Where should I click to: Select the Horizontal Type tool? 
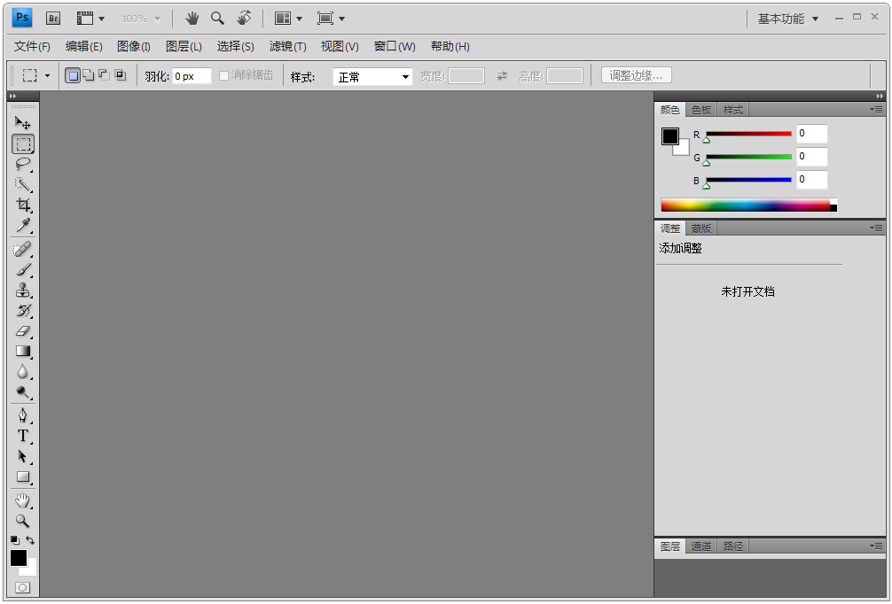[x=22, y=436]
